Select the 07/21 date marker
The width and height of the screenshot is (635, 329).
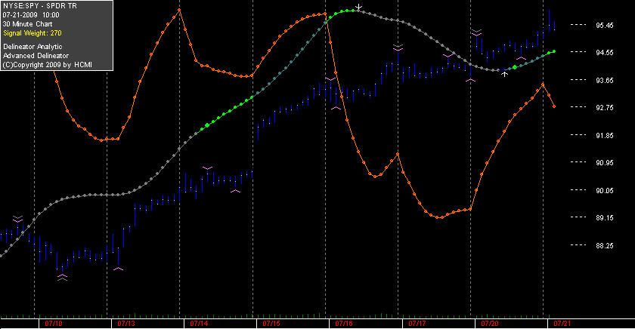(562, 324)
